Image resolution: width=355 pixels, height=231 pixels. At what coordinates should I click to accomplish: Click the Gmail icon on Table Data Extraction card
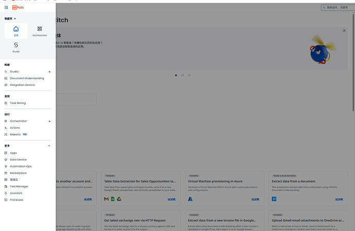(x=106, y=199)
